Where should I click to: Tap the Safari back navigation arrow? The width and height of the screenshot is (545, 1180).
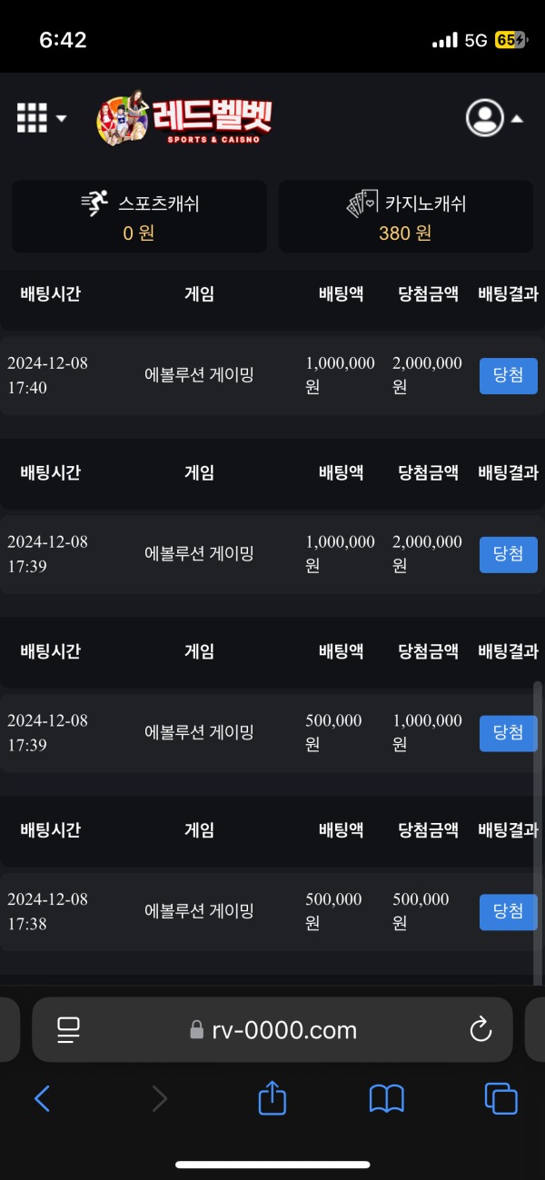[42, 1098]
